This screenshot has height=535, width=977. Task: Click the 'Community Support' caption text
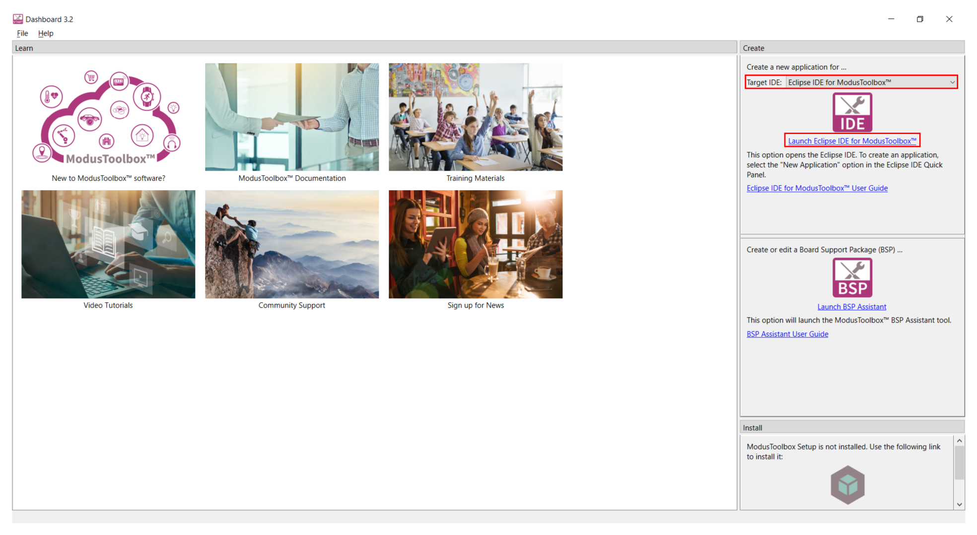292,305
